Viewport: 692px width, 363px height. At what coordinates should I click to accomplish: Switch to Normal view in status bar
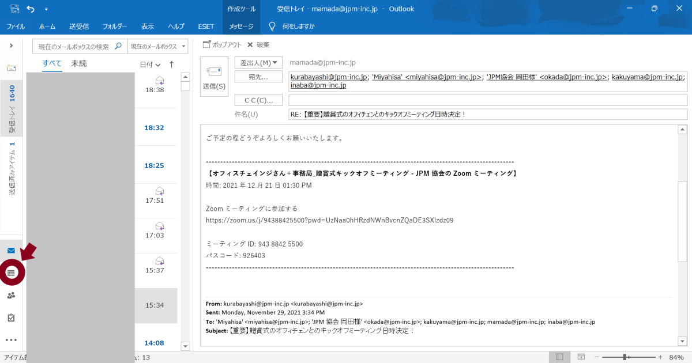tap(559, 357)
